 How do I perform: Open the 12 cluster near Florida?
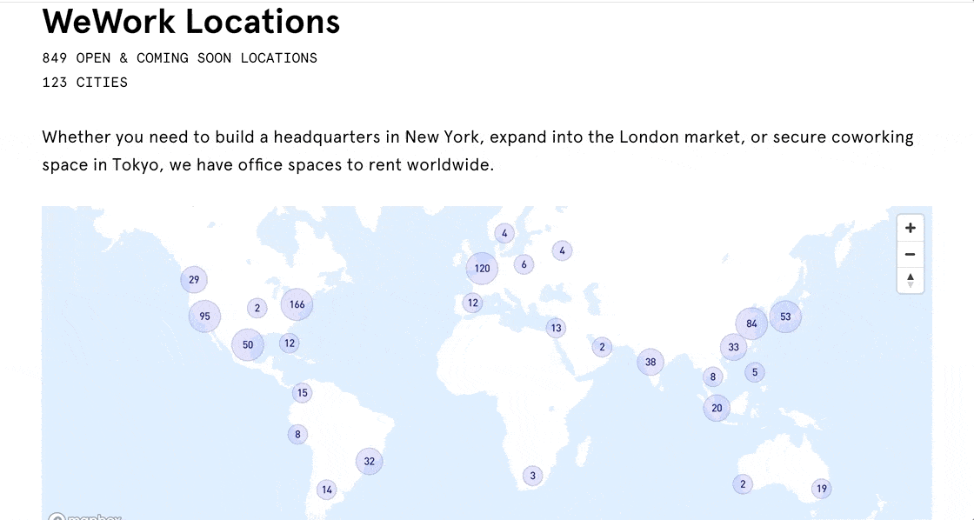point(290,343)
